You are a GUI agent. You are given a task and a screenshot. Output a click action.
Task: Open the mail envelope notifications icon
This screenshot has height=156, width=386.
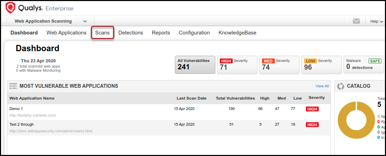[356, 21]
